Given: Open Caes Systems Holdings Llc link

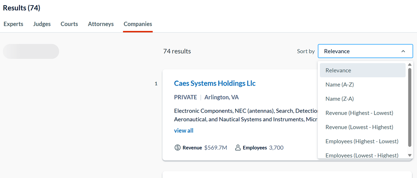Looking at the screenshot, I should pyautogui.click(x=215, y=83).
